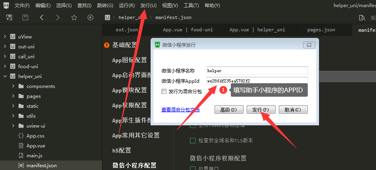Click the static folder icon
Viewport: 376px width, 170px height.
pos(21,106)
